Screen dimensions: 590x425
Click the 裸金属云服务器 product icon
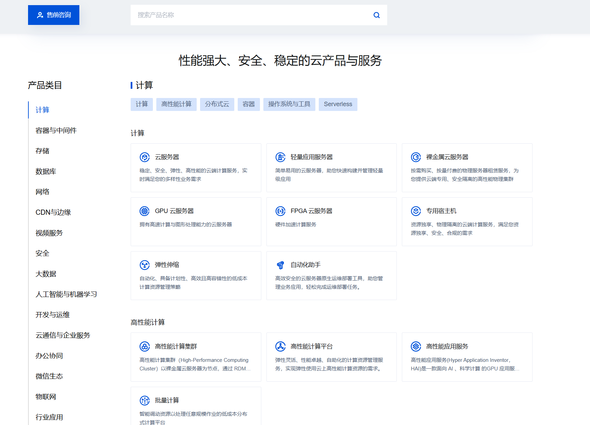[416, 157]
